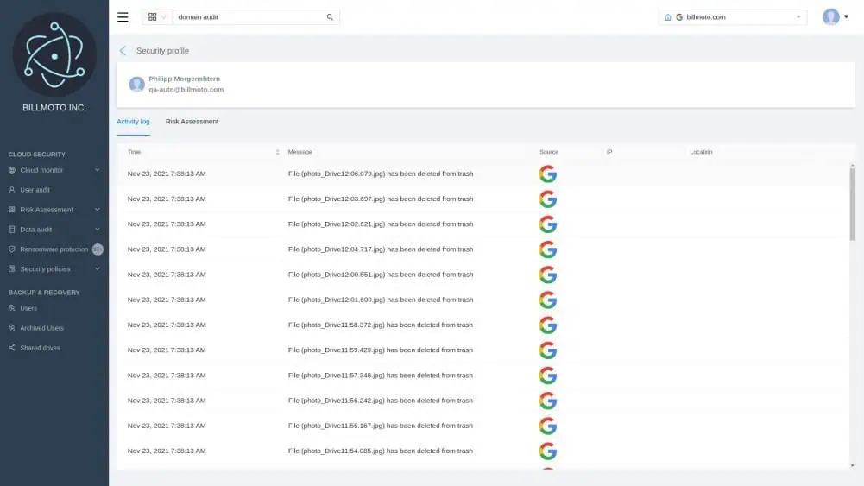This screenshot has height=486, width=864.
Task: Open the user avatar menu at top right
Action: (x=830, y=17)
